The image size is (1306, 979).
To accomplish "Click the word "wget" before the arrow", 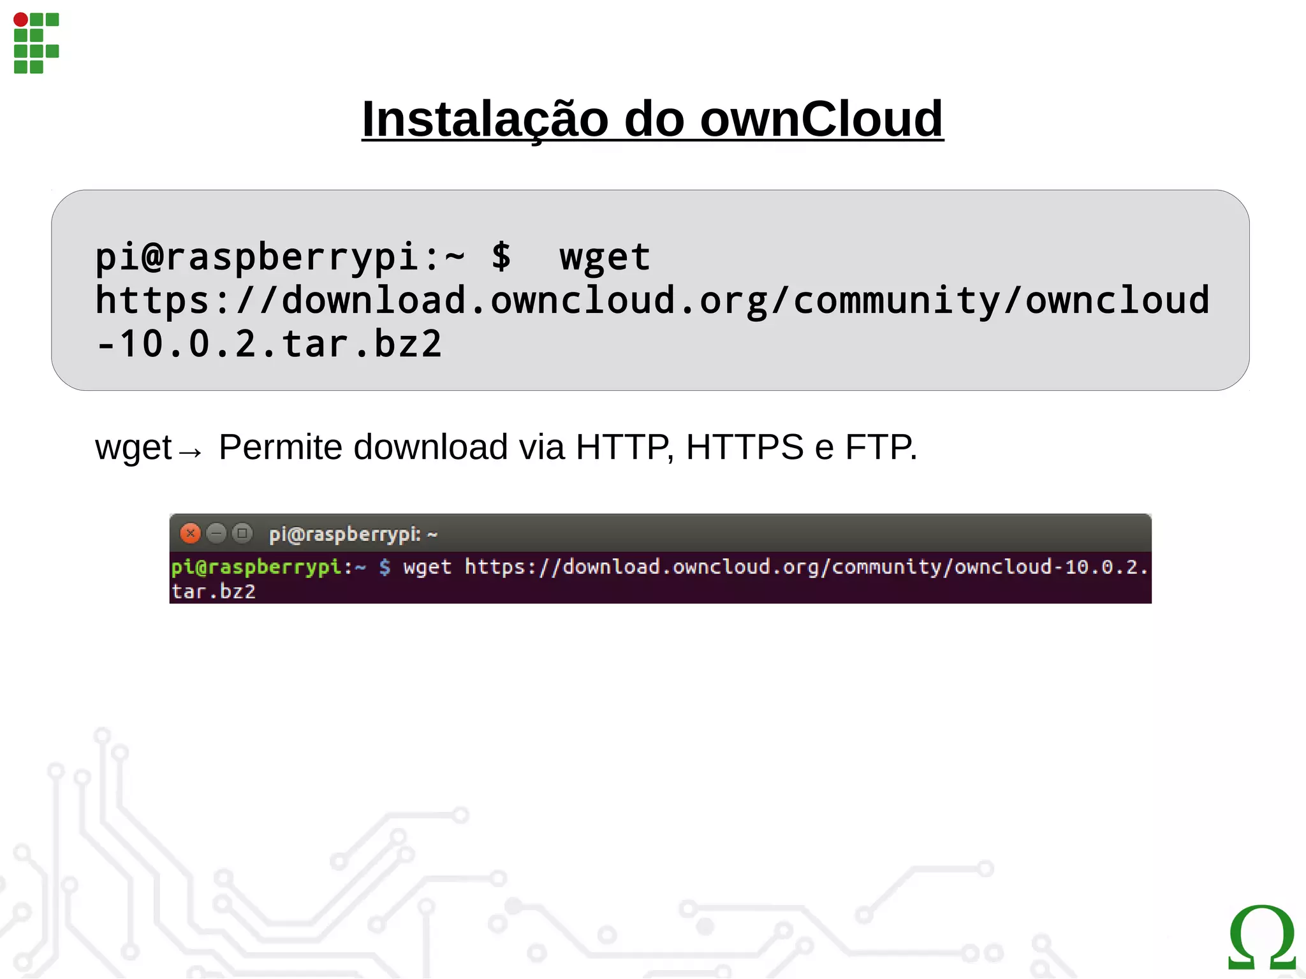I will click(x=133, y=447).
